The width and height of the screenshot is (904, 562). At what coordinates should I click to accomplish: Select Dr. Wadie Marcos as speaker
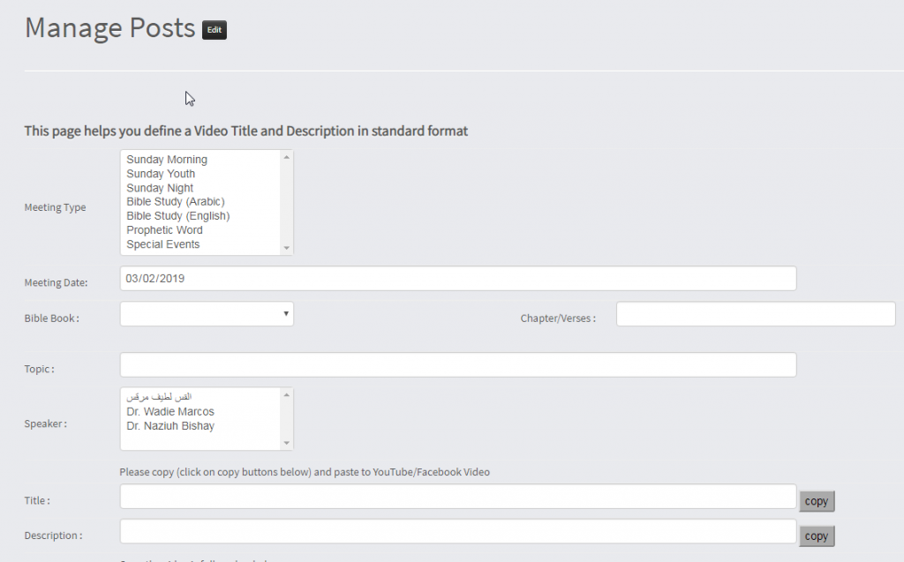click(170, 412)
